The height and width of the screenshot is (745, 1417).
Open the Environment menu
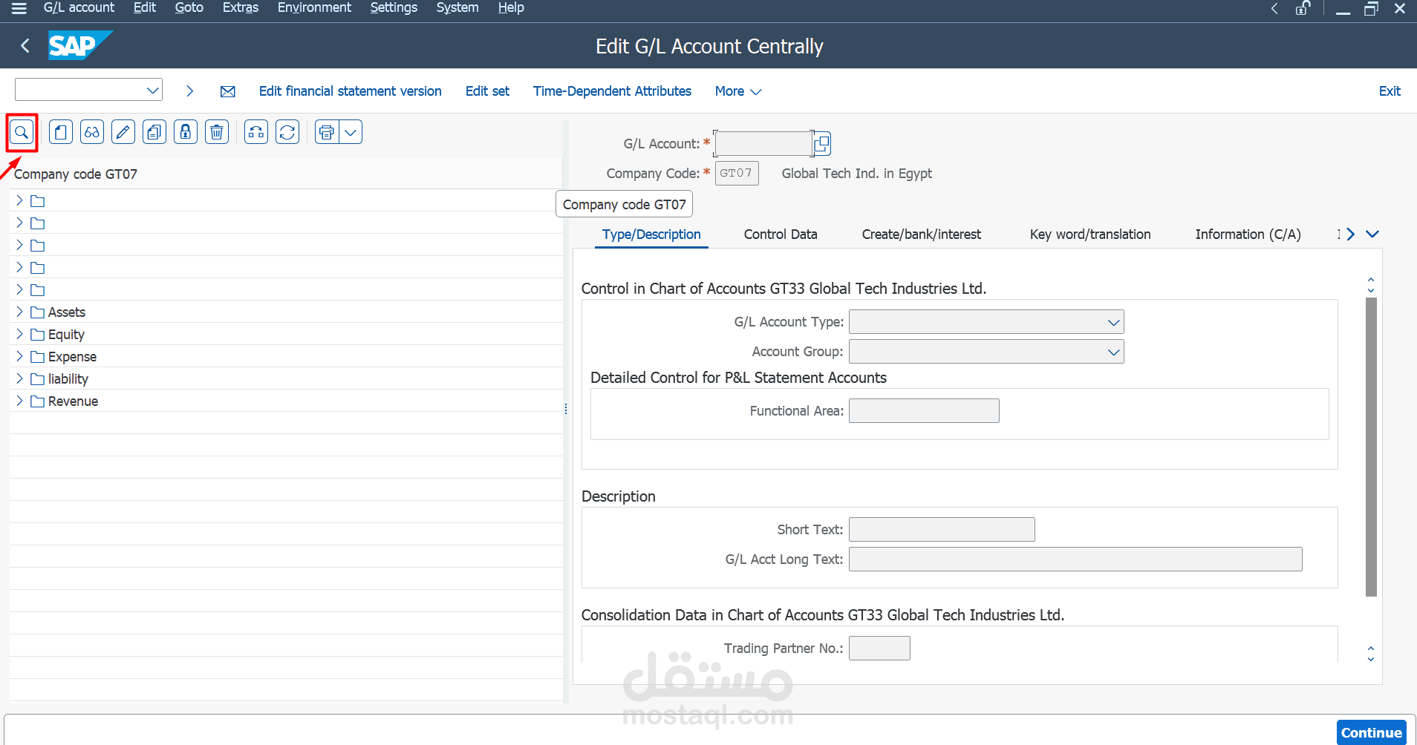[314, 7]
